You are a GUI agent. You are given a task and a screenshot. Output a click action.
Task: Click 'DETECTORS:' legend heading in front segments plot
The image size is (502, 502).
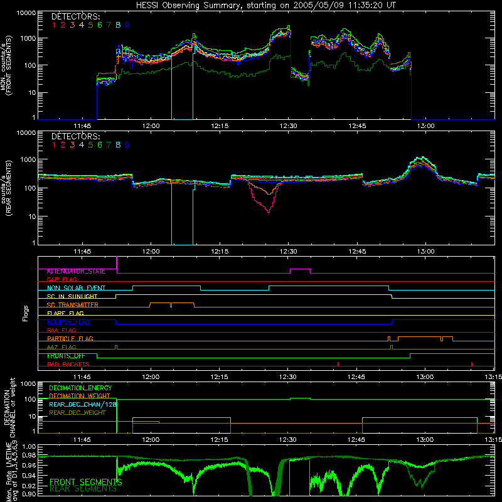click(75, 16)
